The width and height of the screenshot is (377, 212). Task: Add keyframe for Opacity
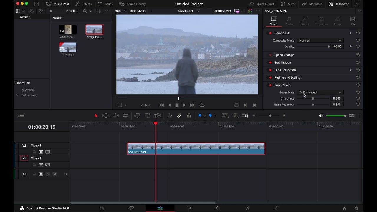click(350, 47)
